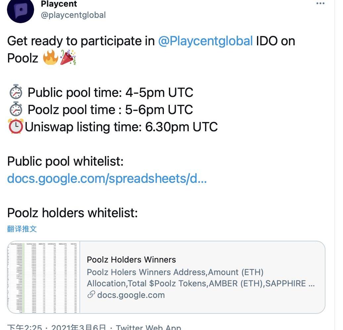Viewport: 343px width, 330px height.
Task: Click the fire emoji after Poolz
Action: click(51, 58)
